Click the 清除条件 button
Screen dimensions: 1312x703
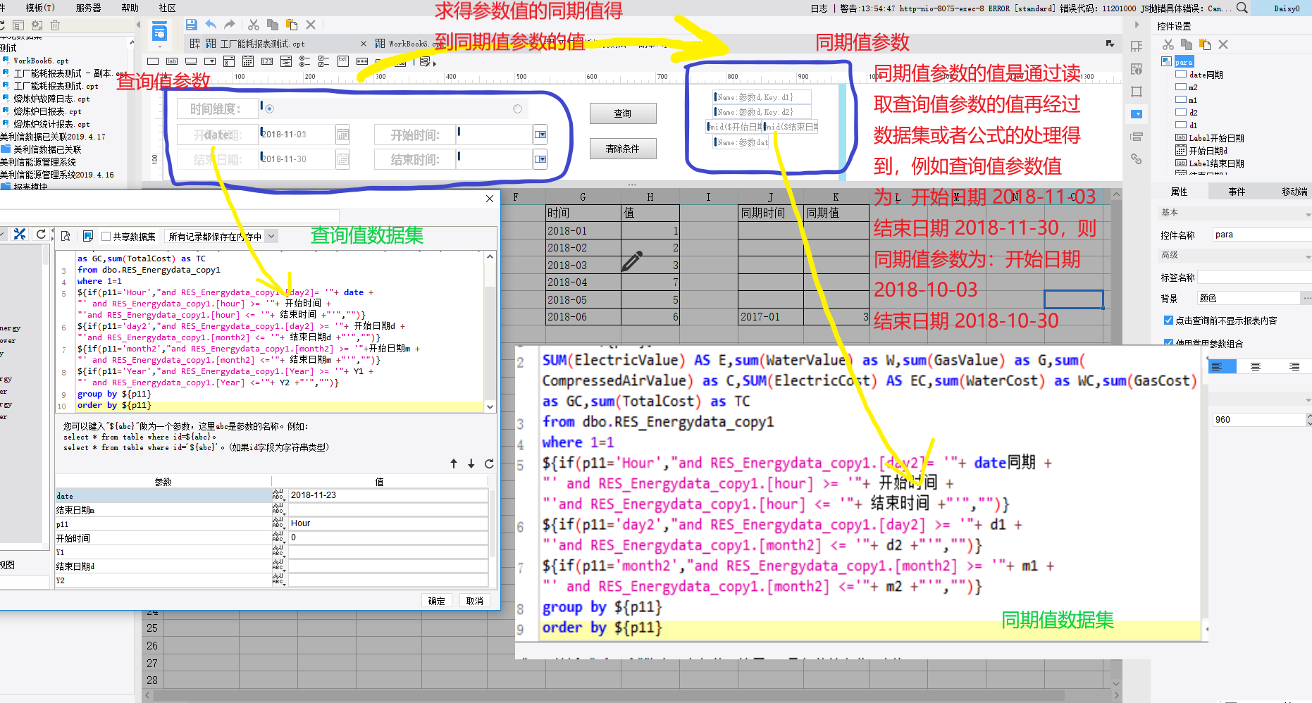[x=623, y=149]
